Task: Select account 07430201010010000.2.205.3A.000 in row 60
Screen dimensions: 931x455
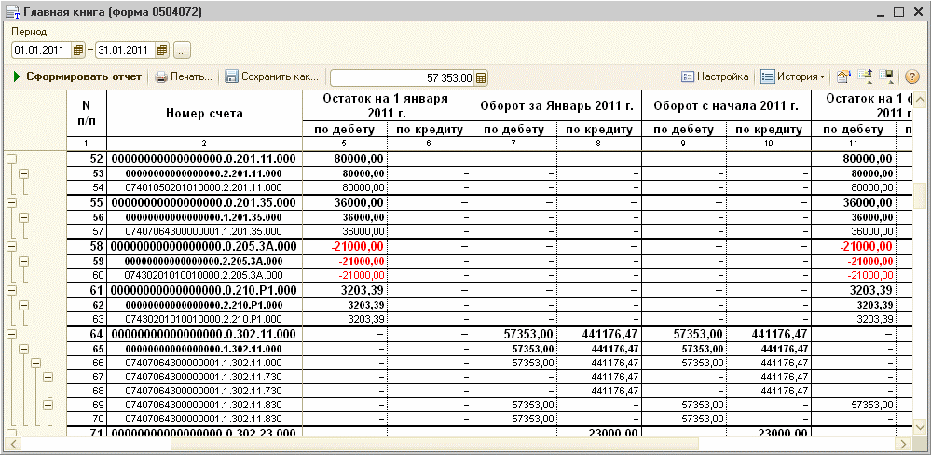Action: coord(202,275)
